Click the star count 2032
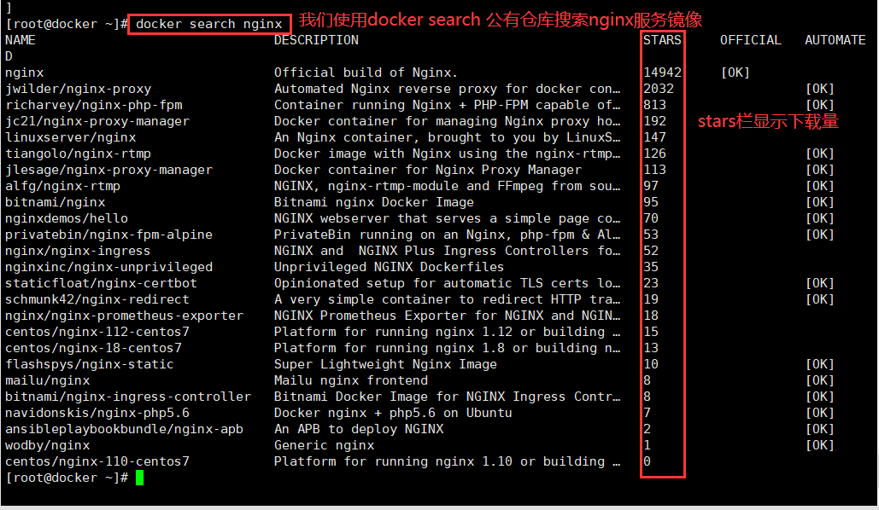 tap(658, 89)
